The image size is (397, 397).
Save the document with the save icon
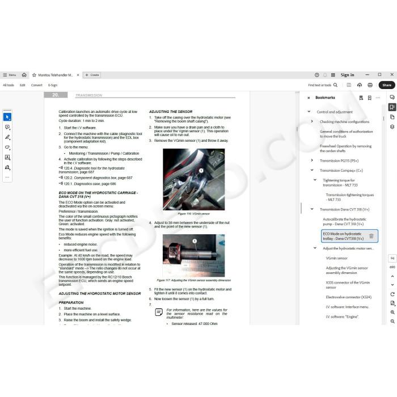[x=349, y=85]
